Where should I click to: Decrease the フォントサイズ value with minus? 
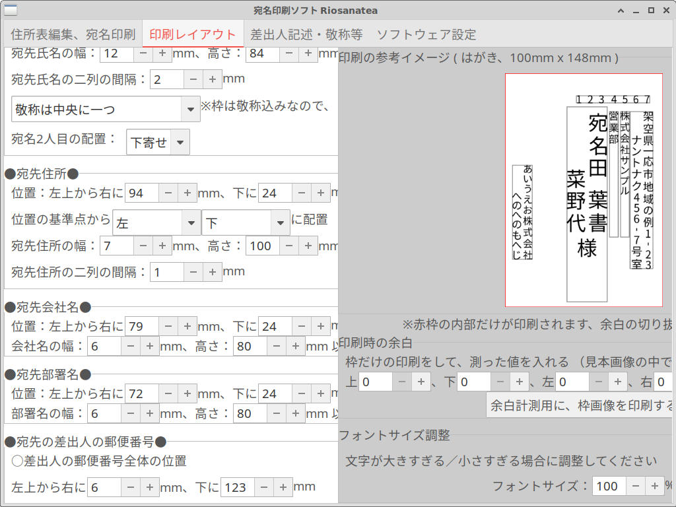pyautogui.click(x=636, y=487)
